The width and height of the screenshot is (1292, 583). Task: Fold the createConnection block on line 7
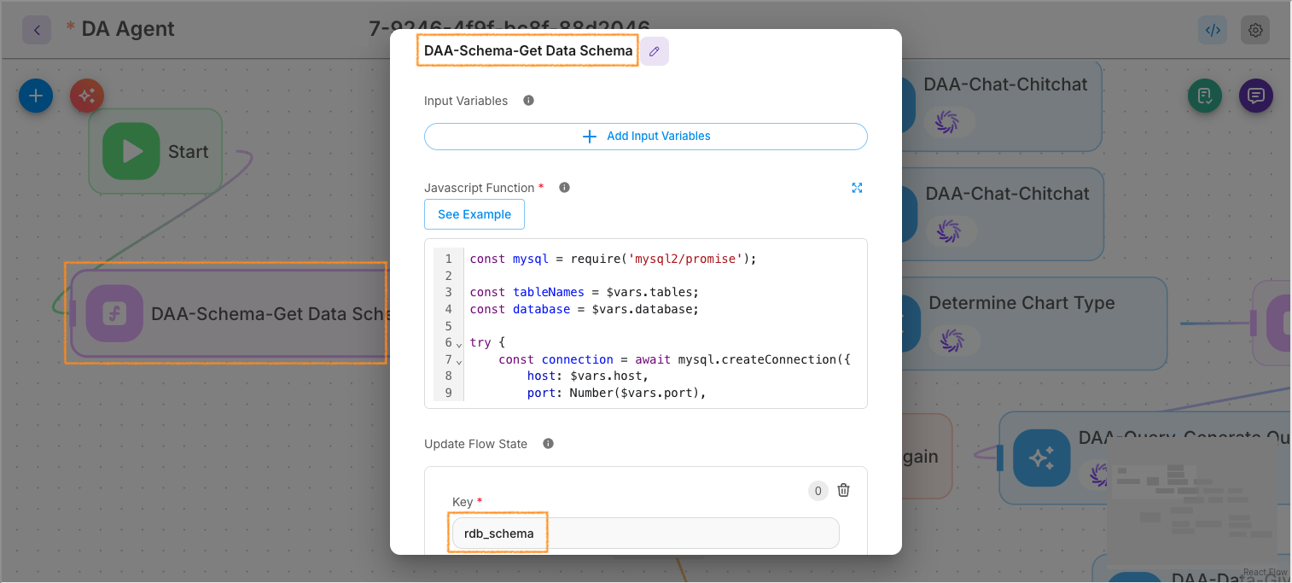[x=459, y=361]
